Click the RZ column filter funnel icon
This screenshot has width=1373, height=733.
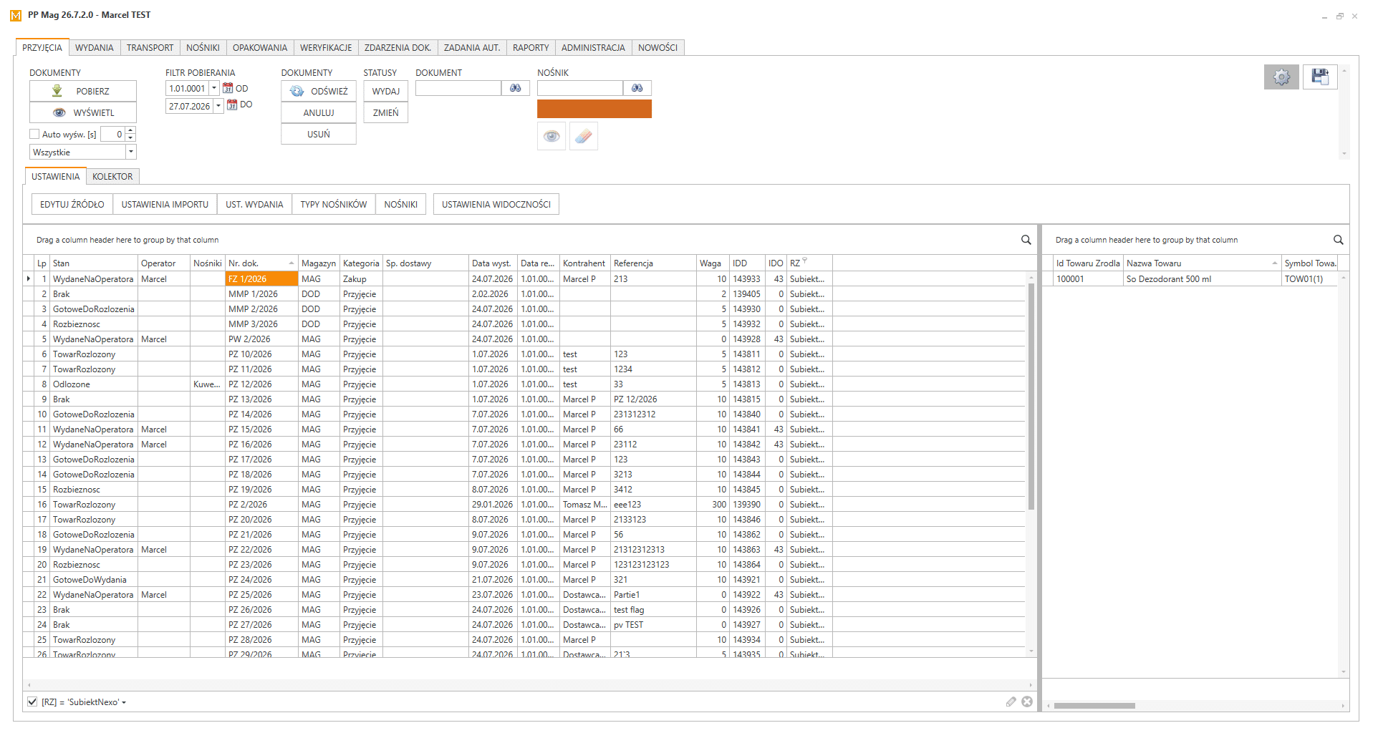coord(805,261)
